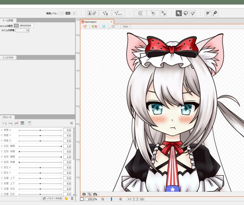The height and width of the screenshot is (205, 244).
Task: Click the delete key (red slash) icon
Action: coord(17,123)
